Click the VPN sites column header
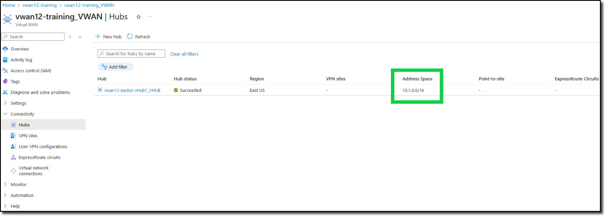This screenshot has height=216, width=605. (x=336, y=79)
